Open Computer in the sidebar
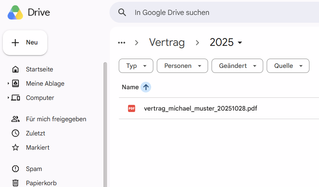319x187 pixels. click(40, 98)
